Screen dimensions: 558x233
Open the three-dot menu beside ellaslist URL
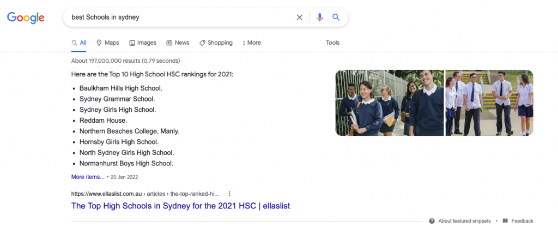pyautogui.click(x=229, y=194)
